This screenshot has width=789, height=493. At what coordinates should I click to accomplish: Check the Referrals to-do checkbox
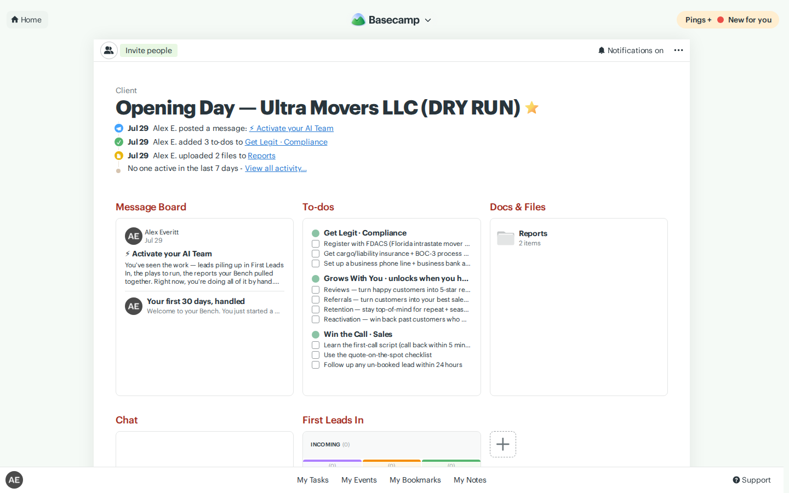pos(316,300)
